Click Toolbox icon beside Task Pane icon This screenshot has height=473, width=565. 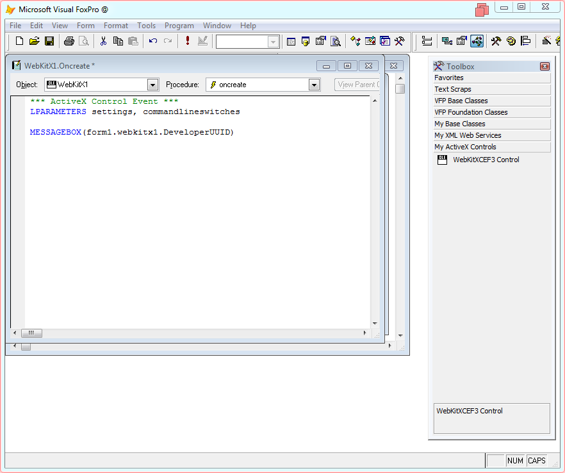pos(400,41)
